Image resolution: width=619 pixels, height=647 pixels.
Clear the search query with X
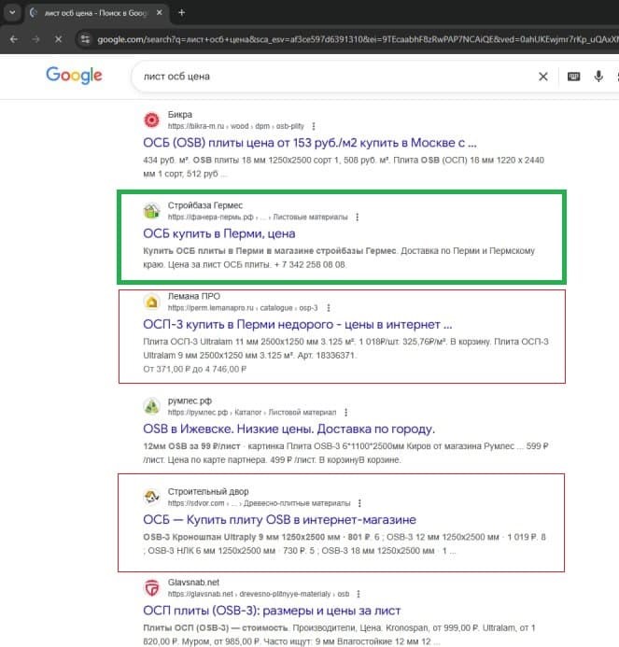click(x=543, y=77)
